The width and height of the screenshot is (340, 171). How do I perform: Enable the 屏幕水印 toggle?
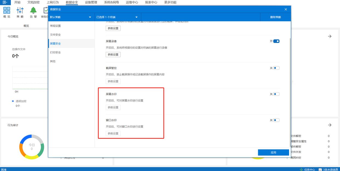[x=276, y=94]
